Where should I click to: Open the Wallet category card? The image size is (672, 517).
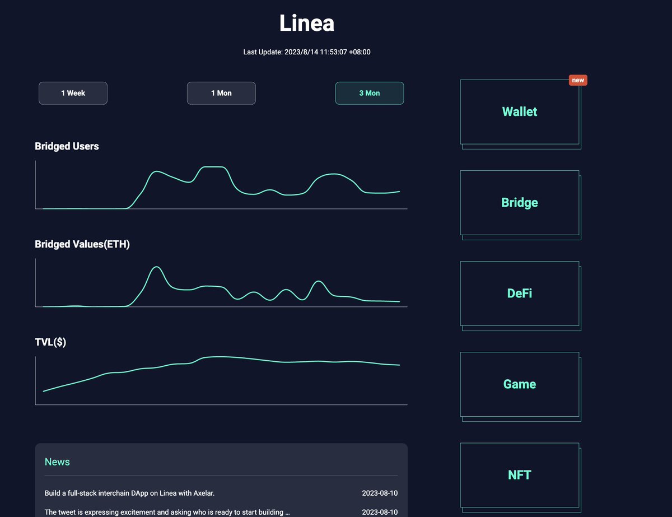pyautogui.click(x=520, y=112)
